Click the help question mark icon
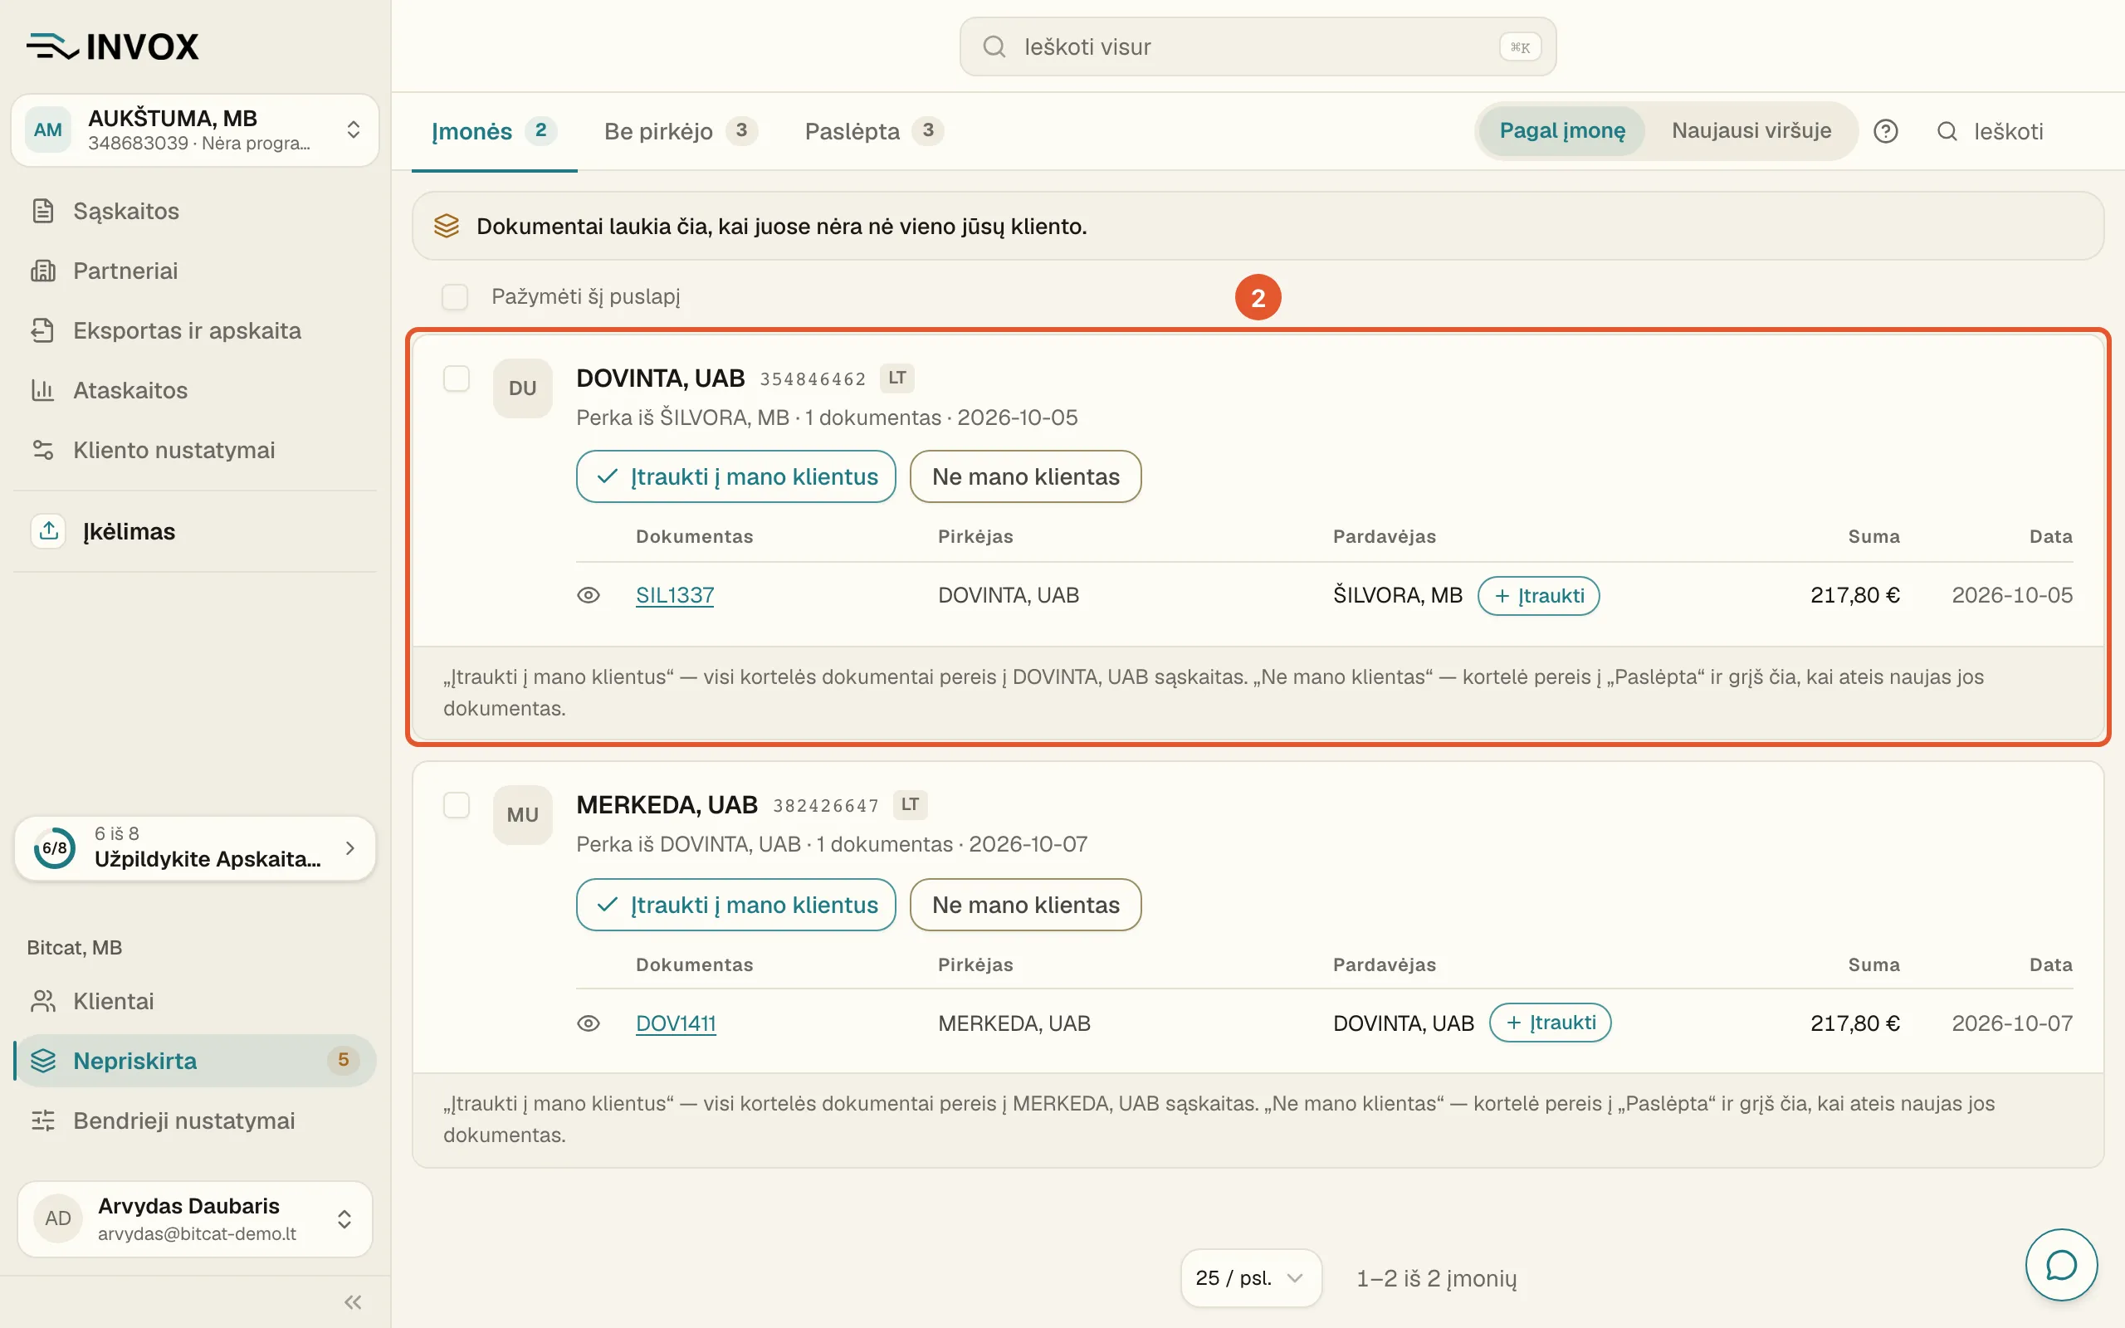Image resolution: width=2125 pixels, height=1328 pixels. (1885, 131)
